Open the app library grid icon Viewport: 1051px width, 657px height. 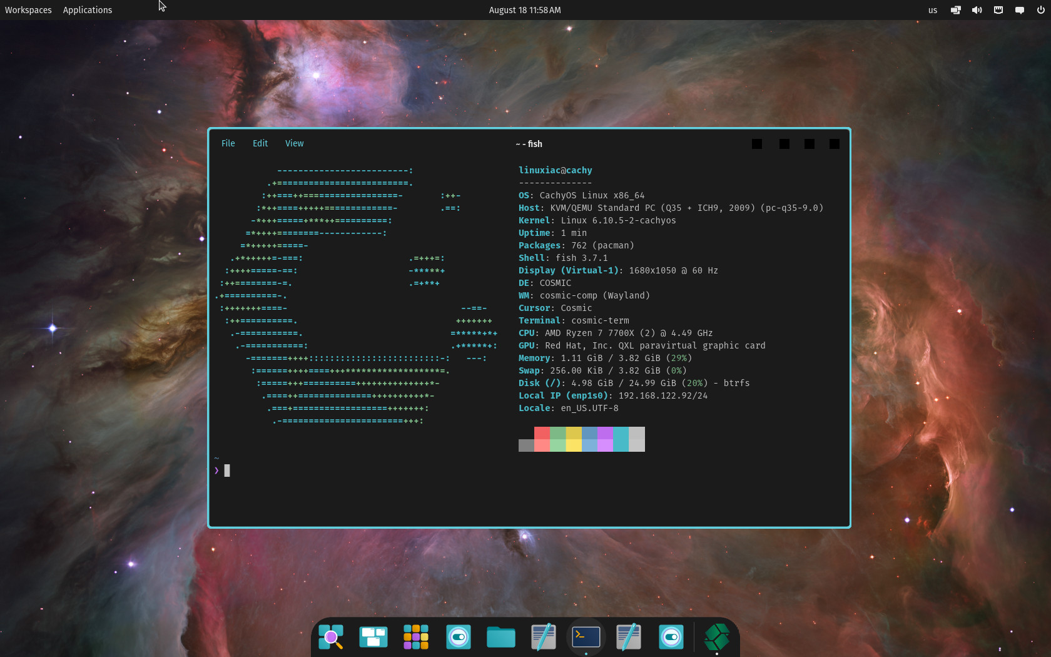pyautogui.click(x=416, y=637)
